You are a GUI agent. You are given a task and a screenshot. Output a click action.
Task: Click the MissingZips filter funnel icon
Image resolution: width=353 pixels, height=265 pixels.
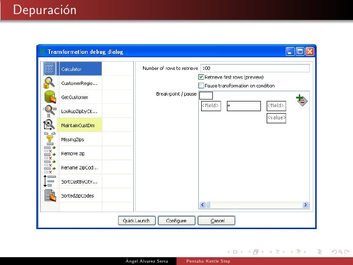point(50,139)
